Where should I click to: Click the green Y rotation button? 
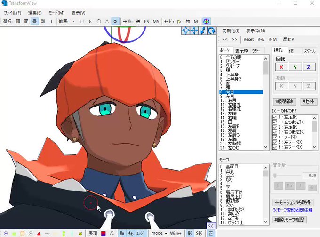click(x=295, y=67)
